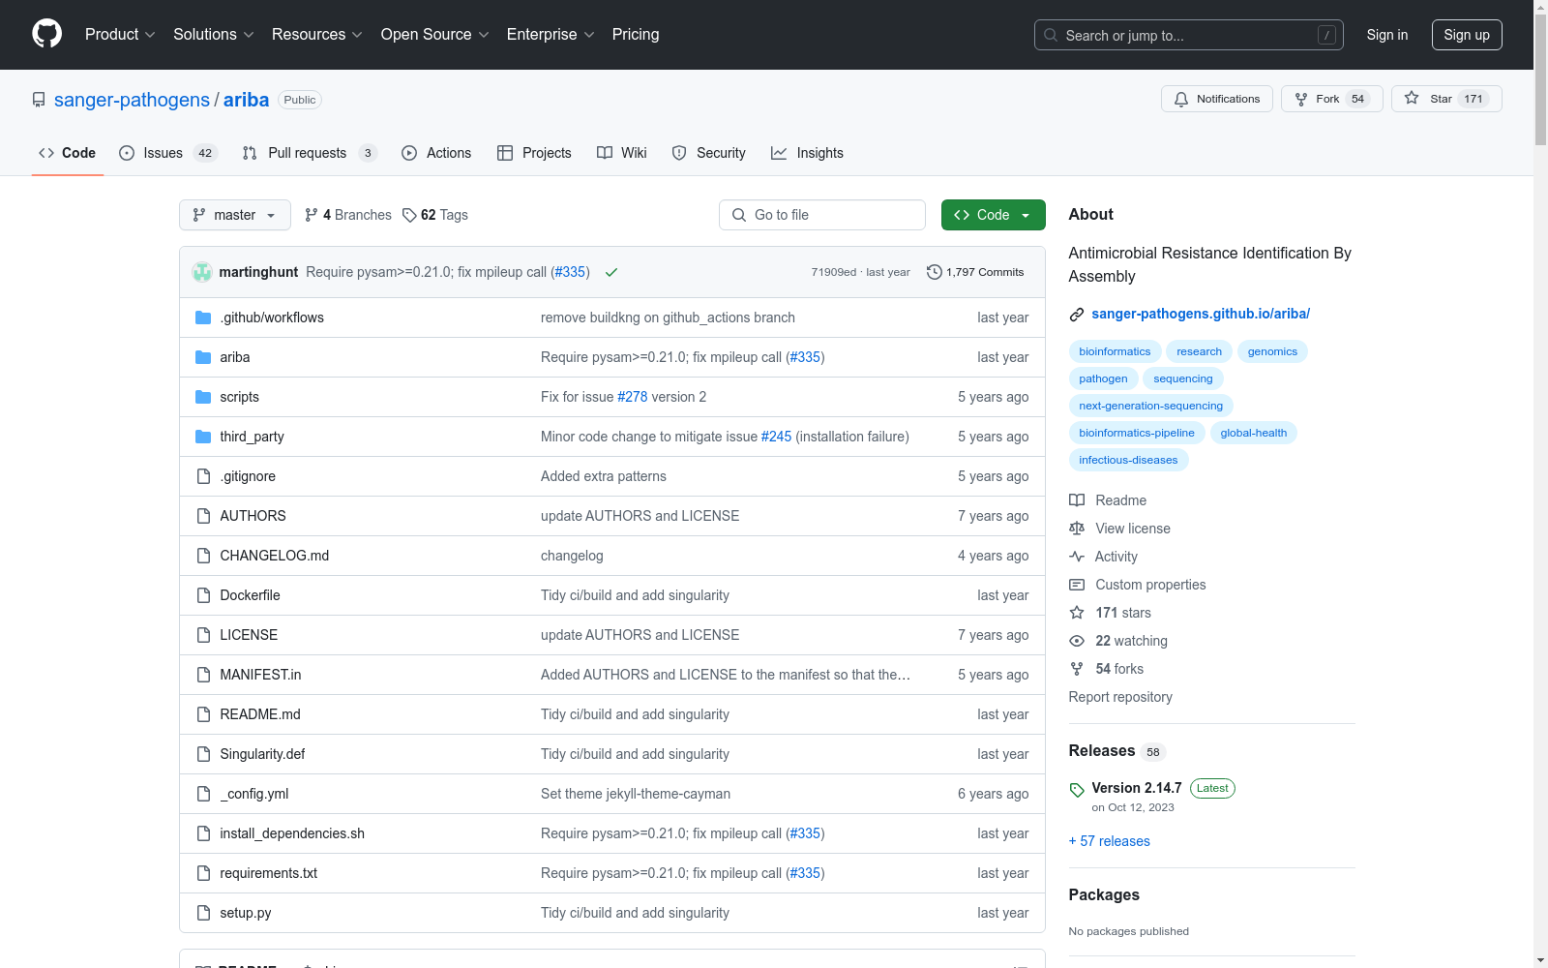The image size is (1548, 968).
Task: Click the GitHub logo icon
Action: pyautogui.click(x=46, y=34)
